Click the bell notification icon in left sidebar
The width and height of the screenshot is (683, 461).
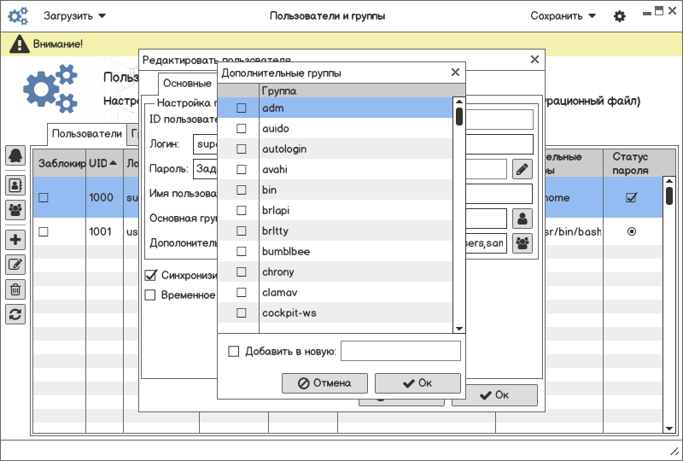point(15,155)
